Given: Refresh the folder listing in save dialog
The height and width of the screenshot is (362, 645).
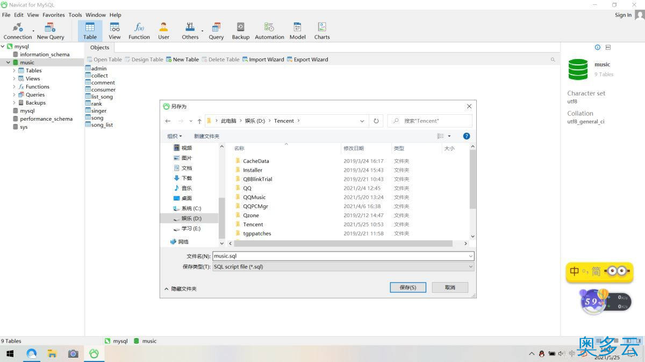Looking at the screenshot, I should tap(376, 121).
